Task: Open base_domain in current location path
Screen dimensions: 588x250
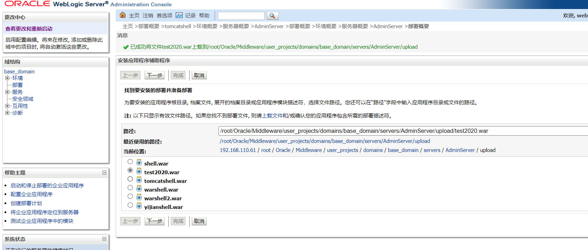Action: pos(403,150)
